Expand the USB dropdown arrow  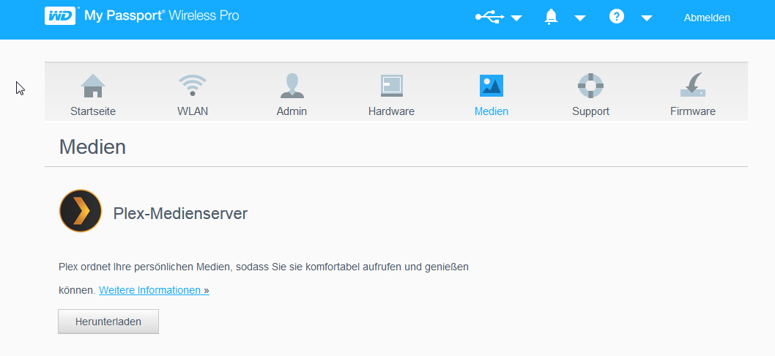516,18
